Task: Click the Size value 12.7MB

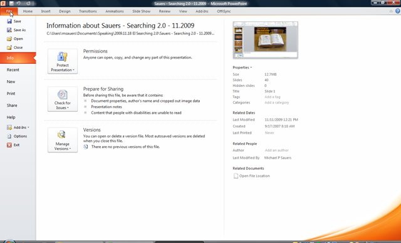Action: pyautogui.click(x=271, y=74)
